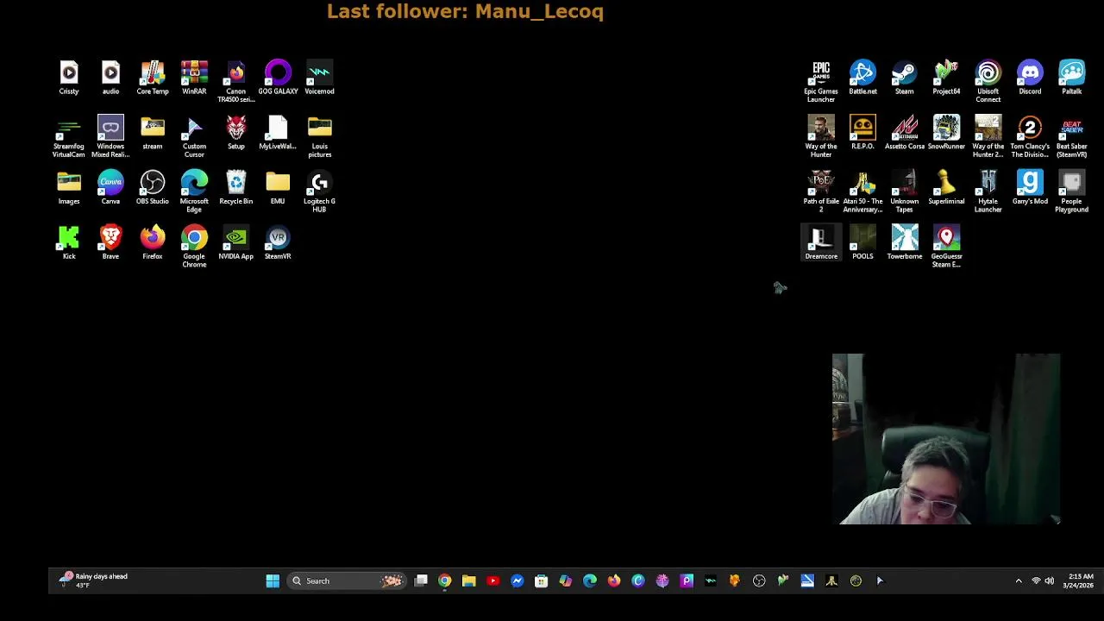This screenshot has width=1104, height=621.
Task: Open Epic Games Launcher shortcut
Action: [821, 81]
